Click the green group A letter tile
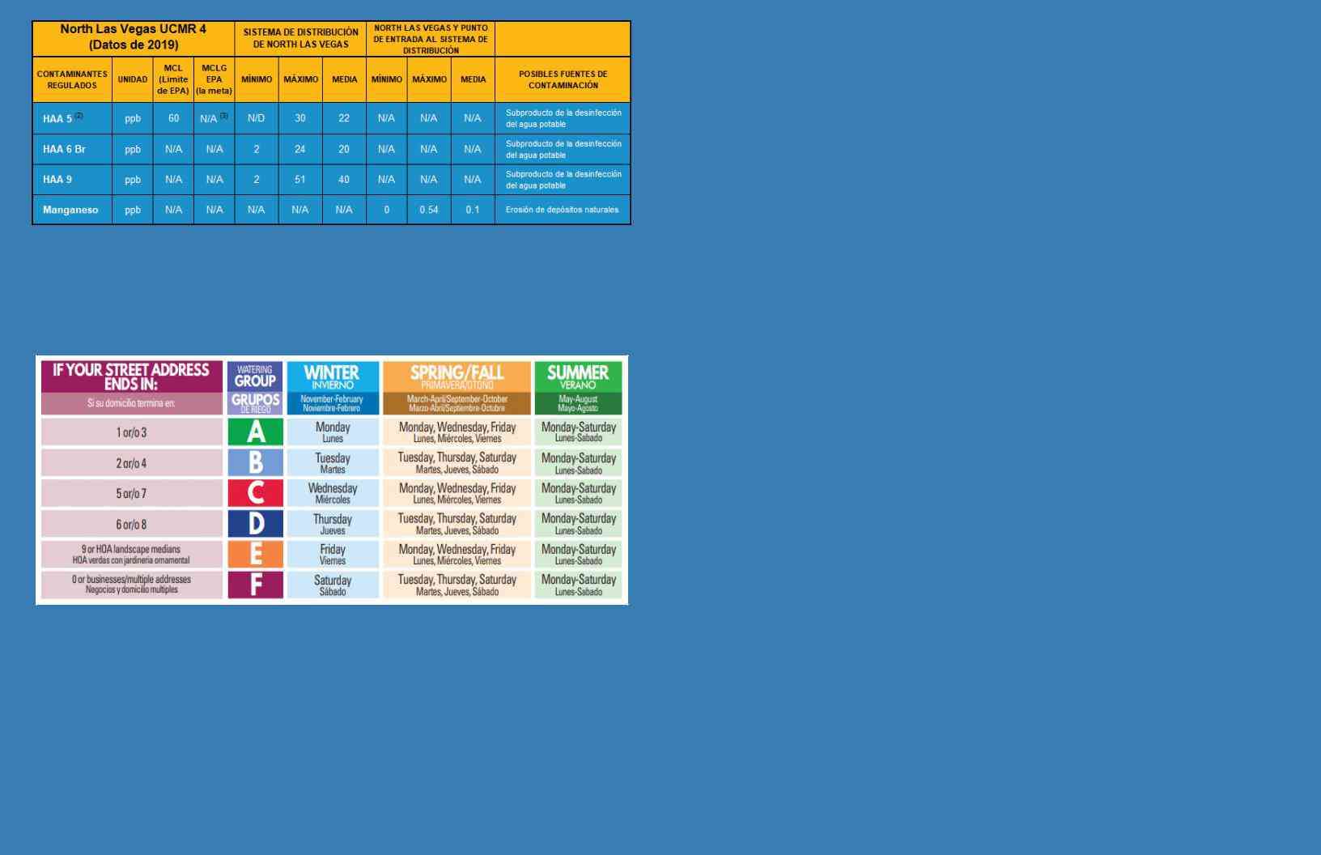The height and width of the screenshot is (855, 1321). coord(256,432)
